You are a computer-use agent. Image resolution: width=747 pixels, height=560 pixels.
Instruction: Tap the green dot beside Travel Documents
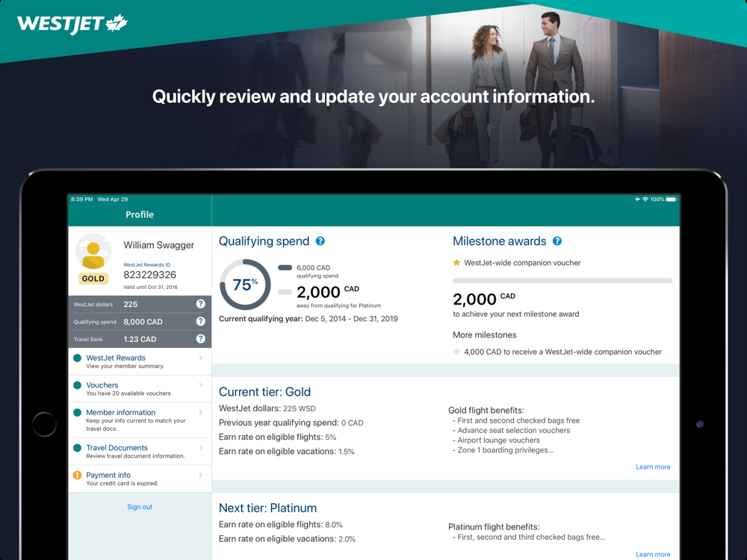[77, 447]
